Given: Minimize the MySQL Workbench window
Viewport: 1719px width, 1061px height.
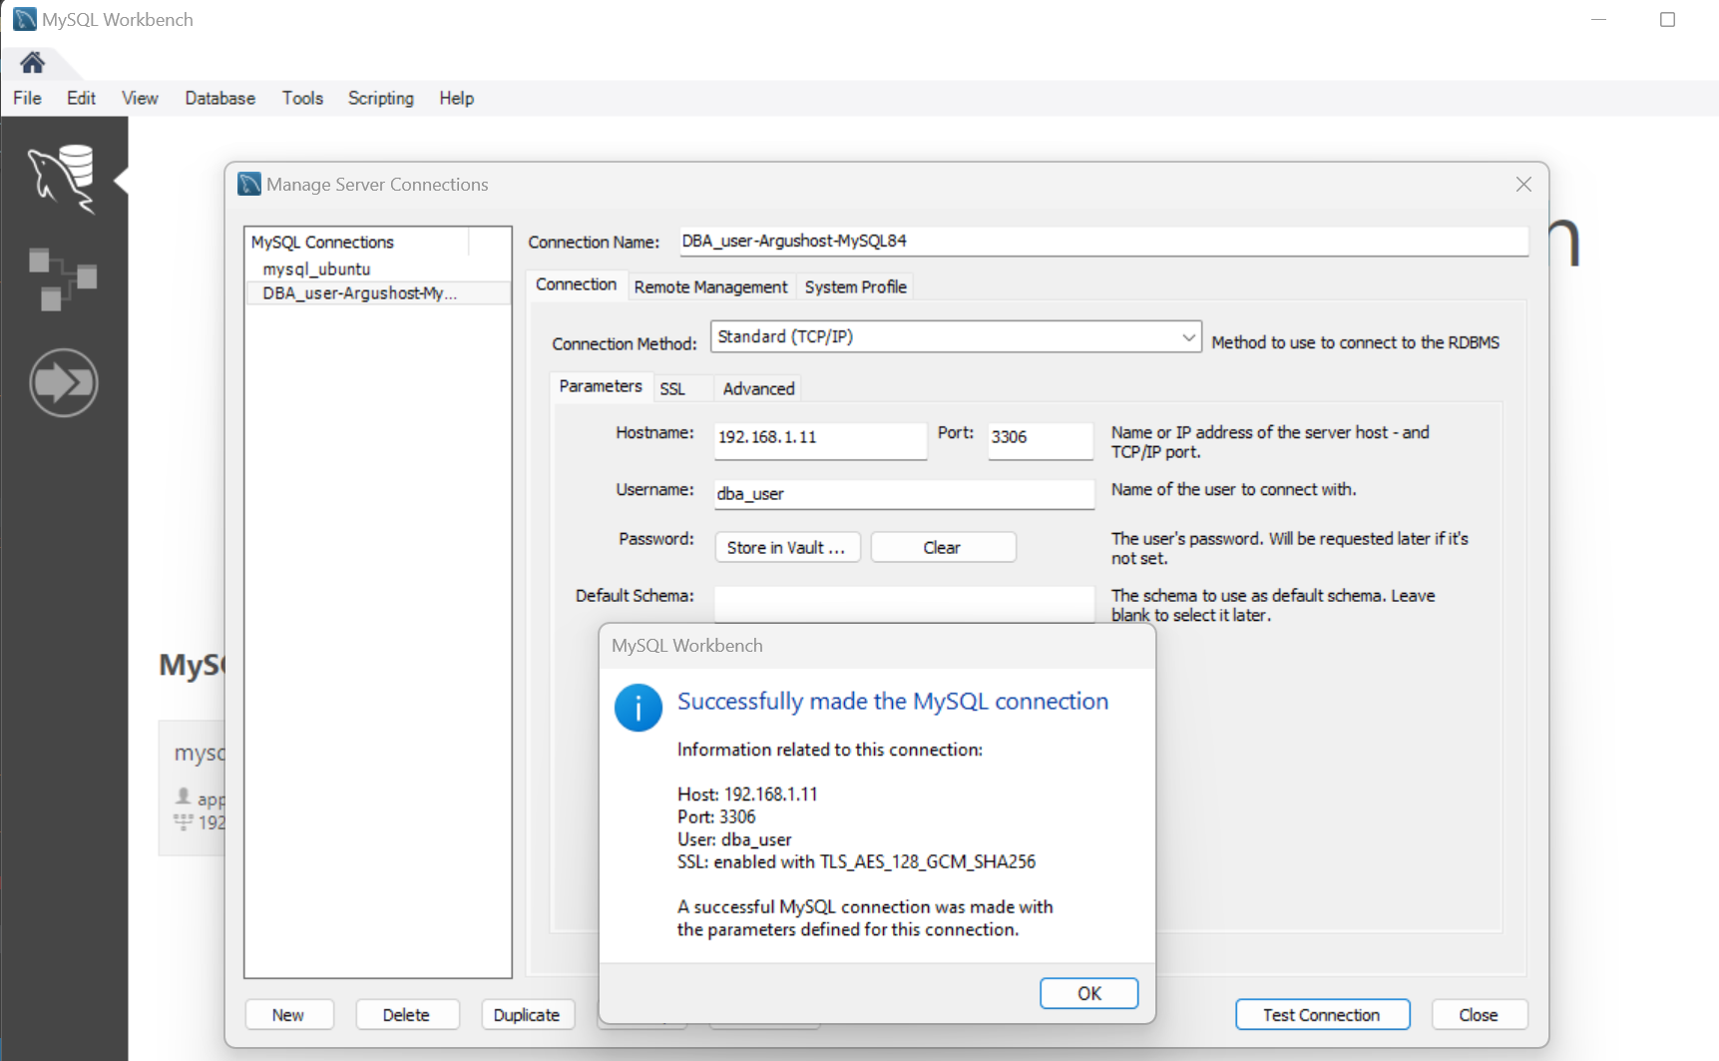Looking at the screenshot, I should pos(1598,19).
